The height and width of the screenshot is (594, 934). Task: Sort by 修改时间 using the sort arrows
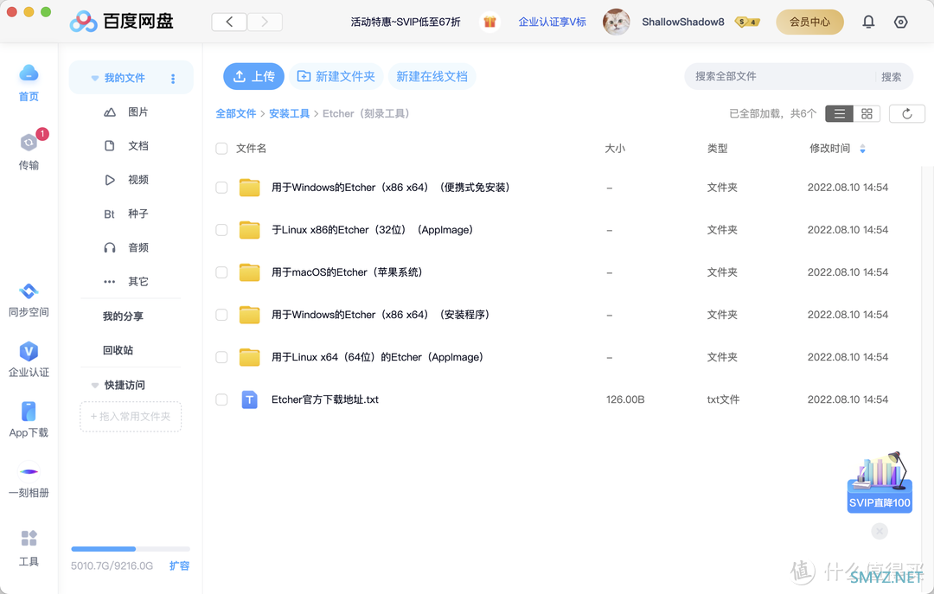point(862,149)
